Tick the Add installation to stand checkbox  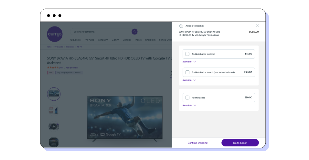(187, 54)
